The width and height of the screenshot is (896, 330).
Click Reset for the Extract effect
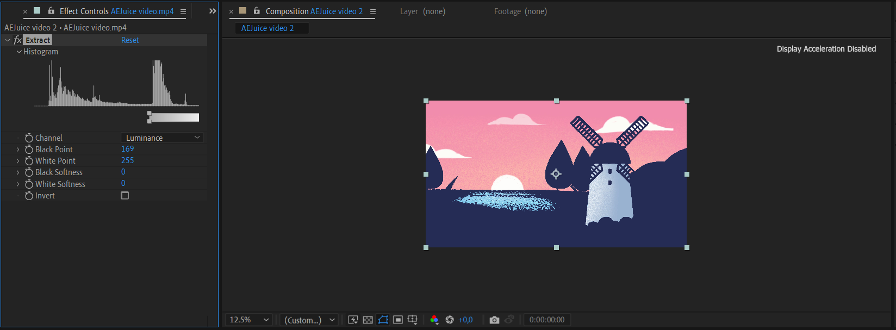[x=130, y=40]
